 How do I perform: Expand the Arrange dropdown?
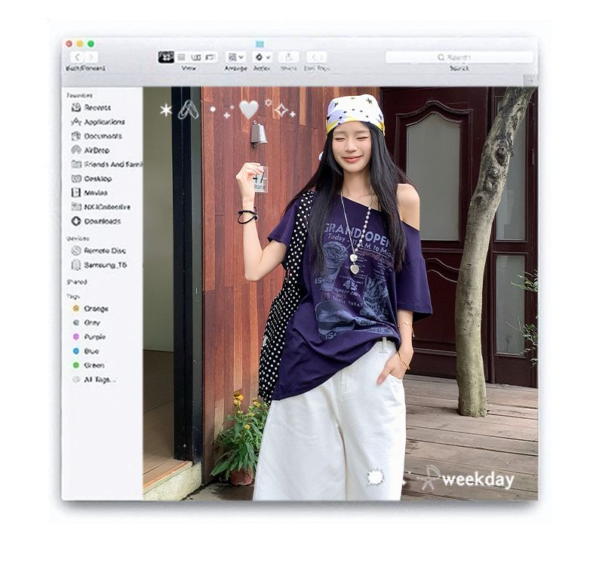click(x=235, y=57)
